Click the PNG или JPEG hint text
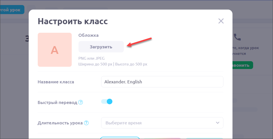The width and height of the screenshot is (273, 139). click(91, 58)
